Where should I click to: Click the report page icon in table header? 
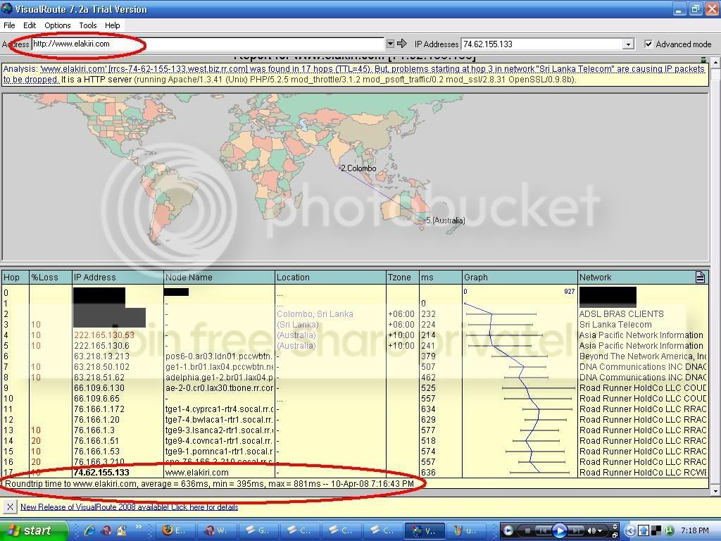point(700,277)
